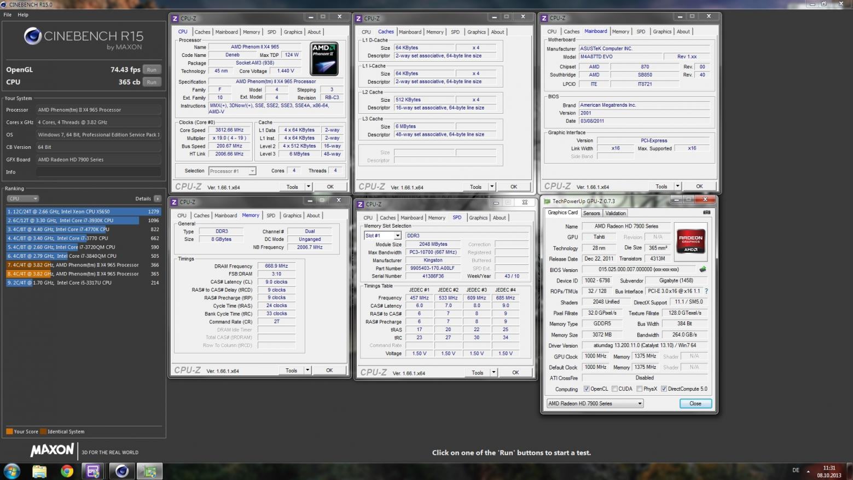Select the Caches tab in the CPU window
Image resolution: width=853 pixels, height=480 pixels.
tap(202, 32)
